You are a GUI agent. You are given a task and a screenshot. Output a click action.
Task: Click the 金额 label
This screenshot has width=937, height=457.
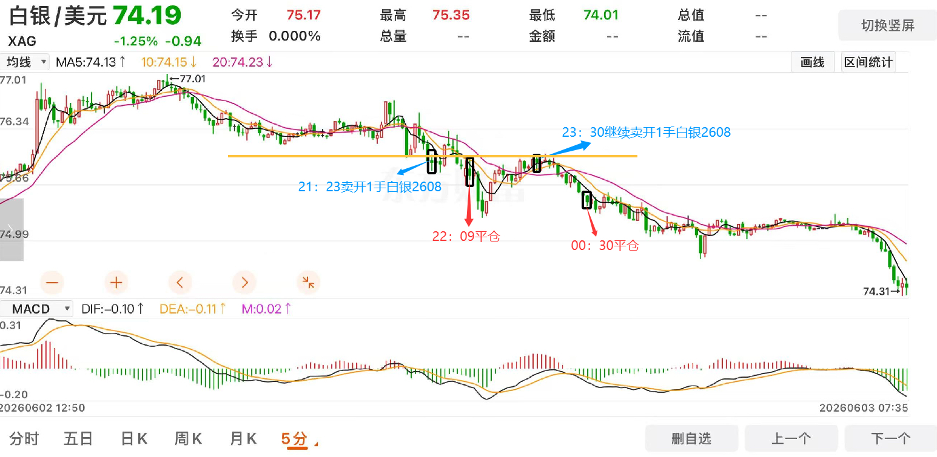coord(542,36)
